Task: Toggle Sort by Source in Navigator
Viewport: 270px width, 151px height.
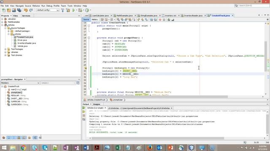Action: (x=40, y=138)
